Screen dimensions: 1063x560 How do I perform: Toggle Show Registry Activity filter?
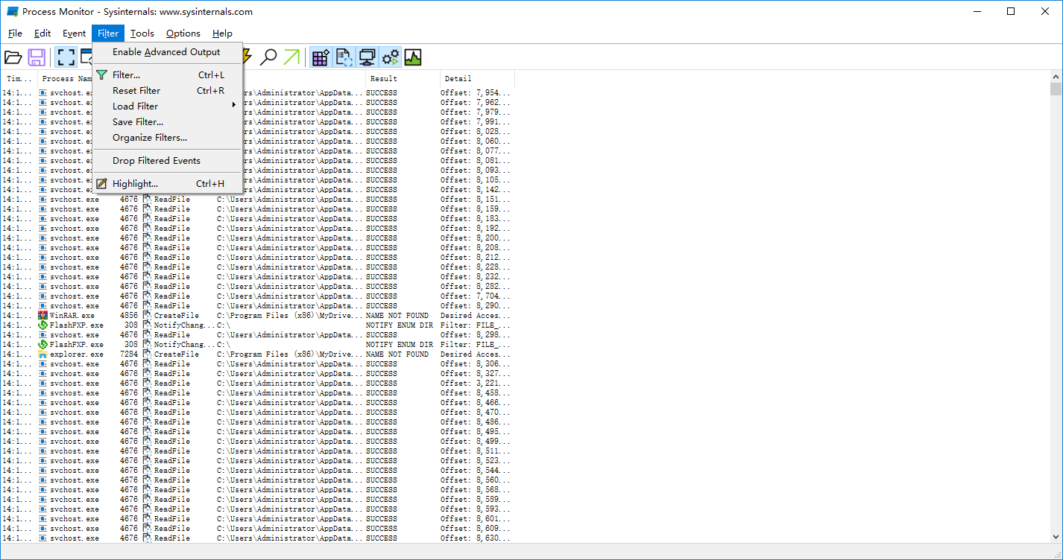click(321, 57)
